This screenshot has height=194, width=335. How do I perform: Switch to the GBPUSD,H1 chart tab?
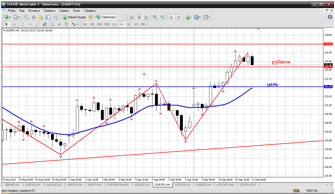(12, 185)
